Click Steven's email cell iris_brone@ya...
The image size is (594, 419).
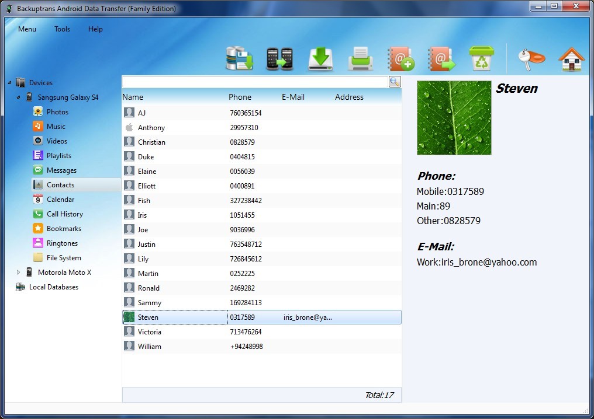point(308,317)
